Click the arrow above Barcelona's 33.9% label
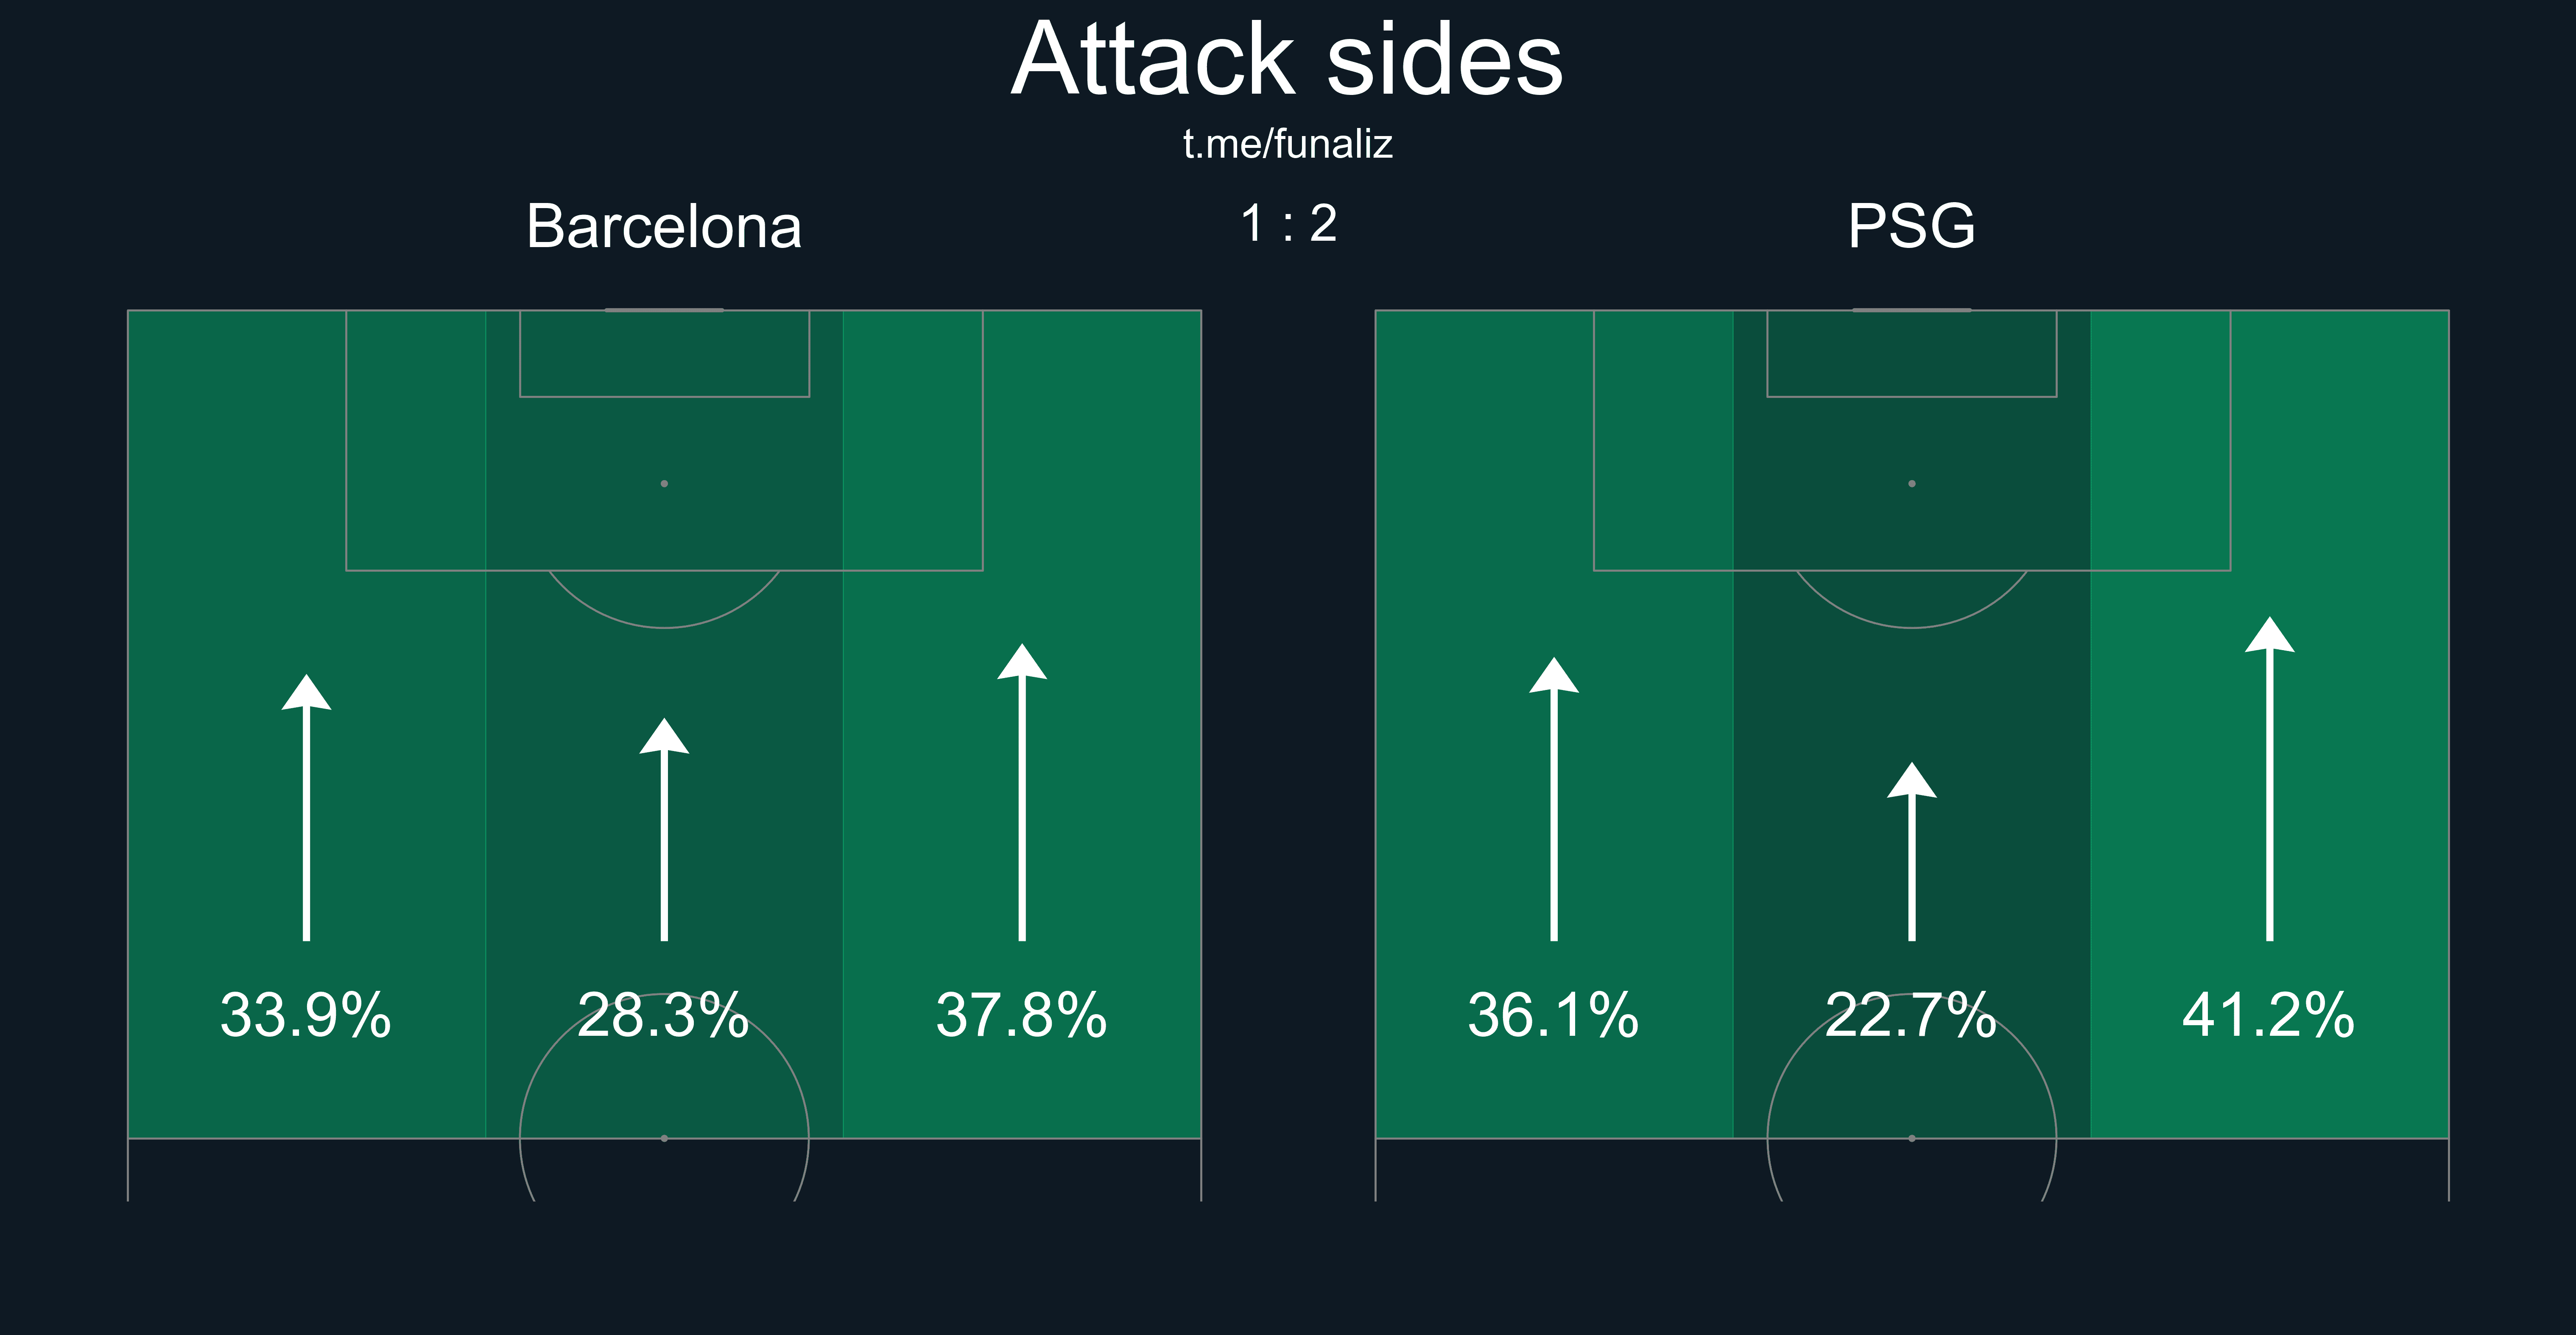This screenshot has width=2576, height=1335. [x=306, y=809]
